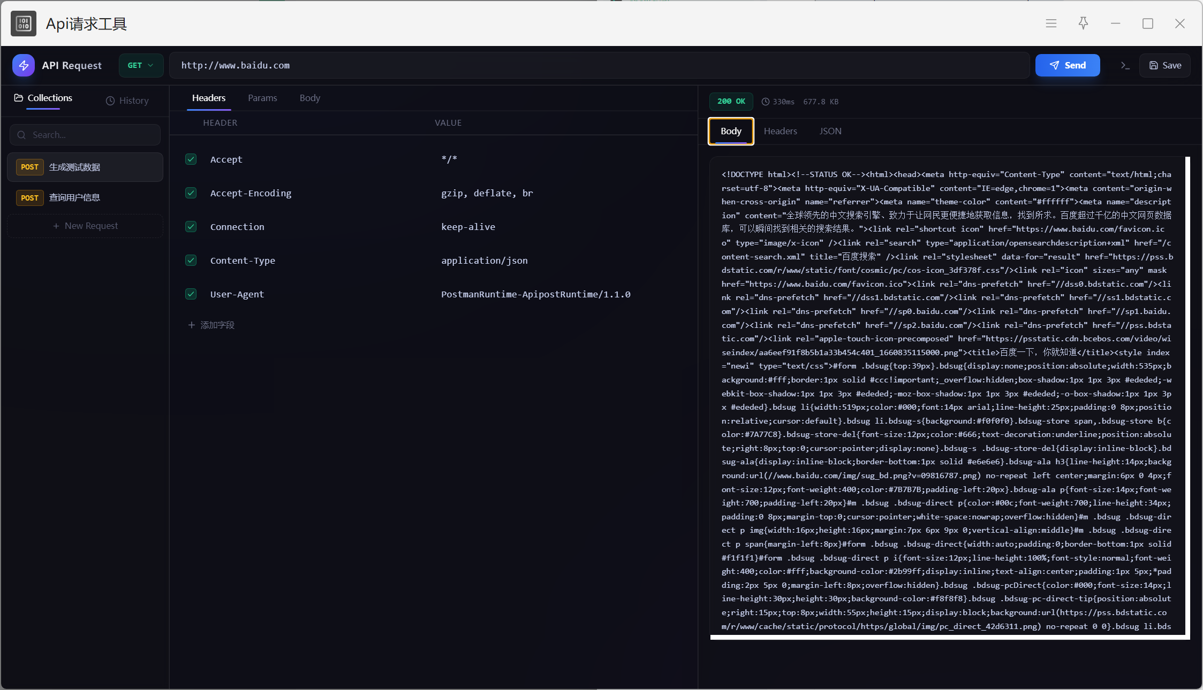Click the PostmanRuntime-ApipostRuntime/1.1.0 value
Screen dimensions: 1203x690
click(x=536, y=294)
